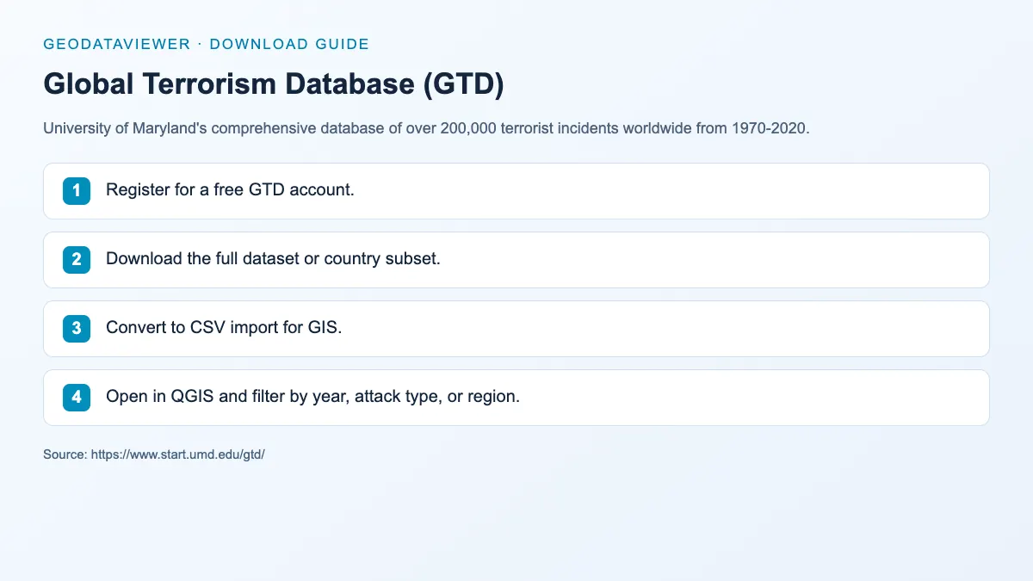Select 'Open in QGIS and filter by year' step
Viewport: 1033px width, 581px height.
516,398
